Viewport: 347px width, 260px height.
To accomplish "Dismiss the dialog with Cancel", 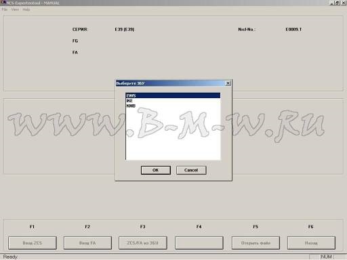I will 191,170.
